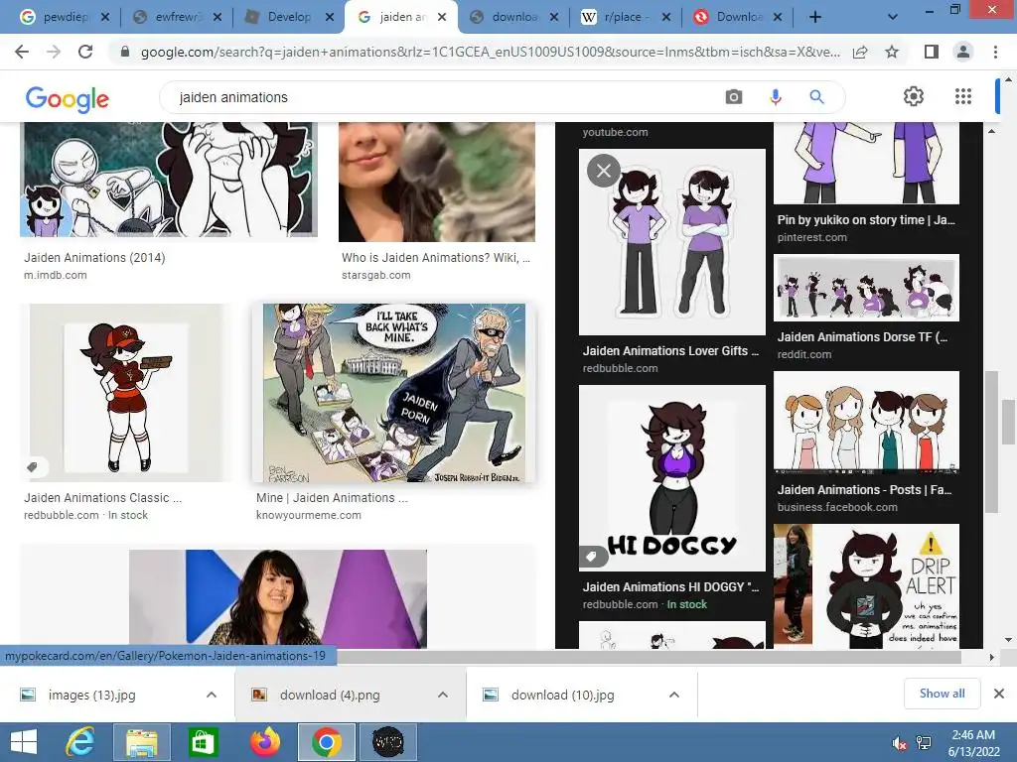Close the pewdiepie tab

pos(105,18)
